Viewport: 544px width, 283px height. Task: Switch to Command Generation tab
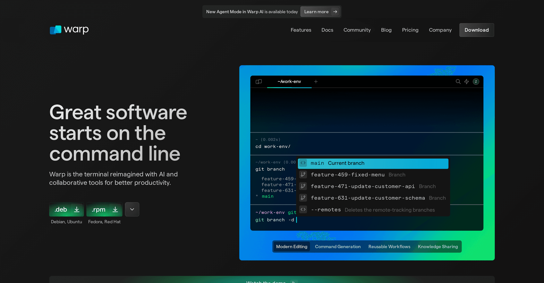[338, 247]
